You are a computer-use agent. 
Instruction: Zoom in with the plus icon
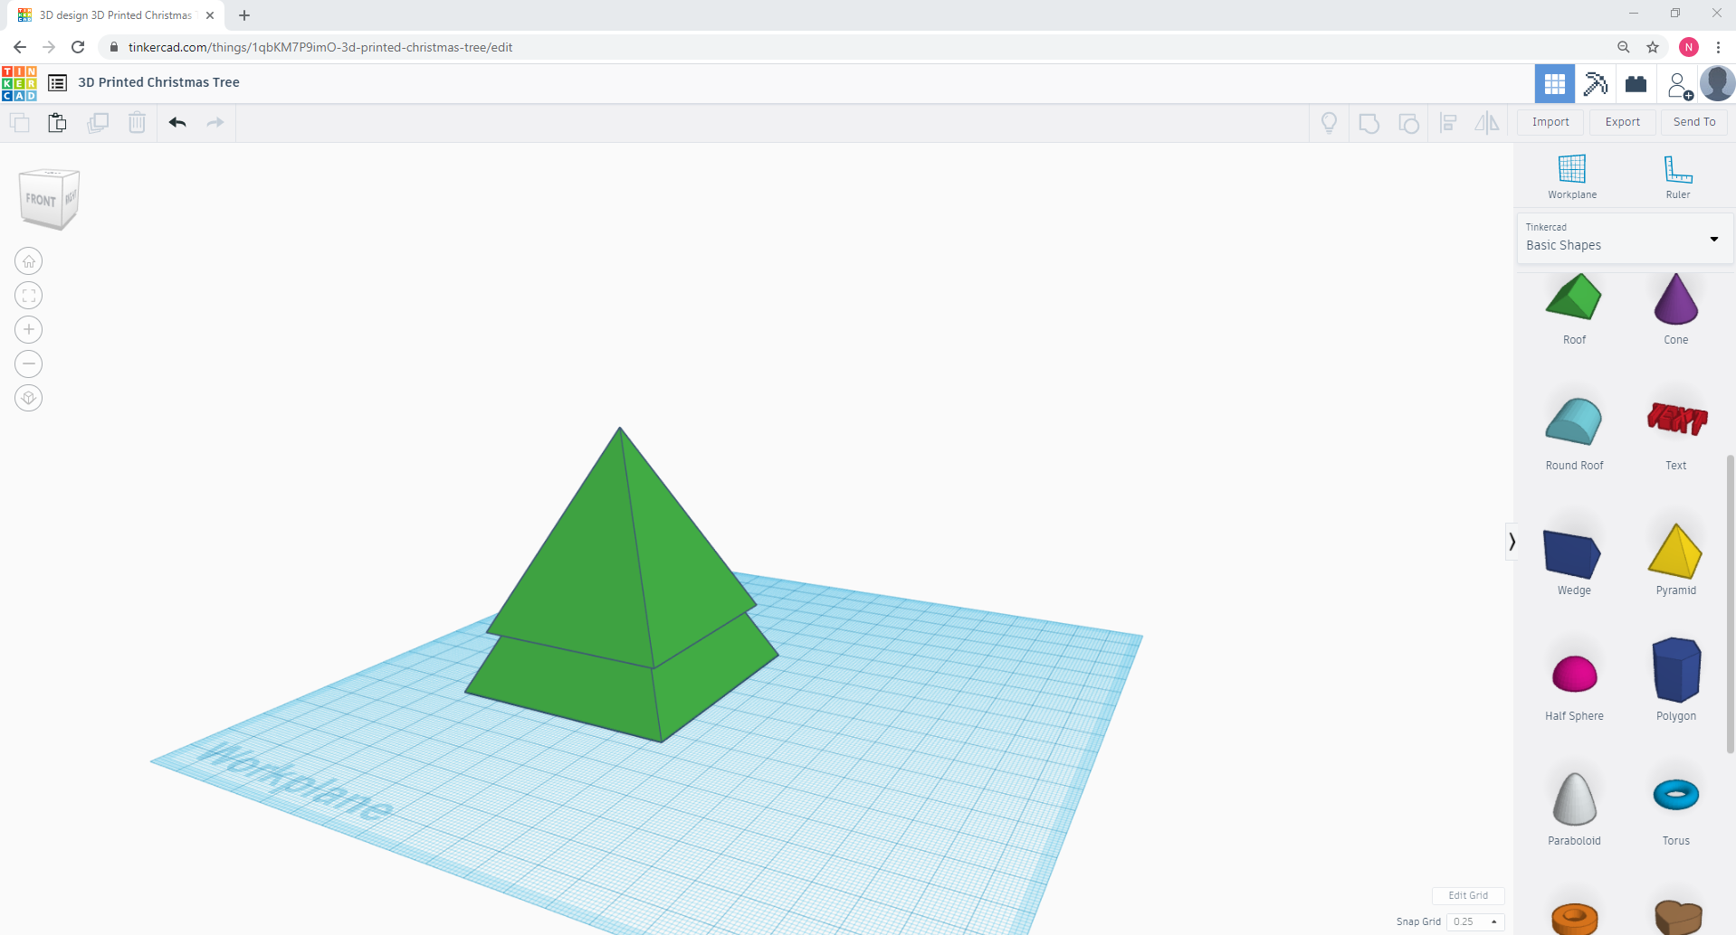tap(29, 330)
